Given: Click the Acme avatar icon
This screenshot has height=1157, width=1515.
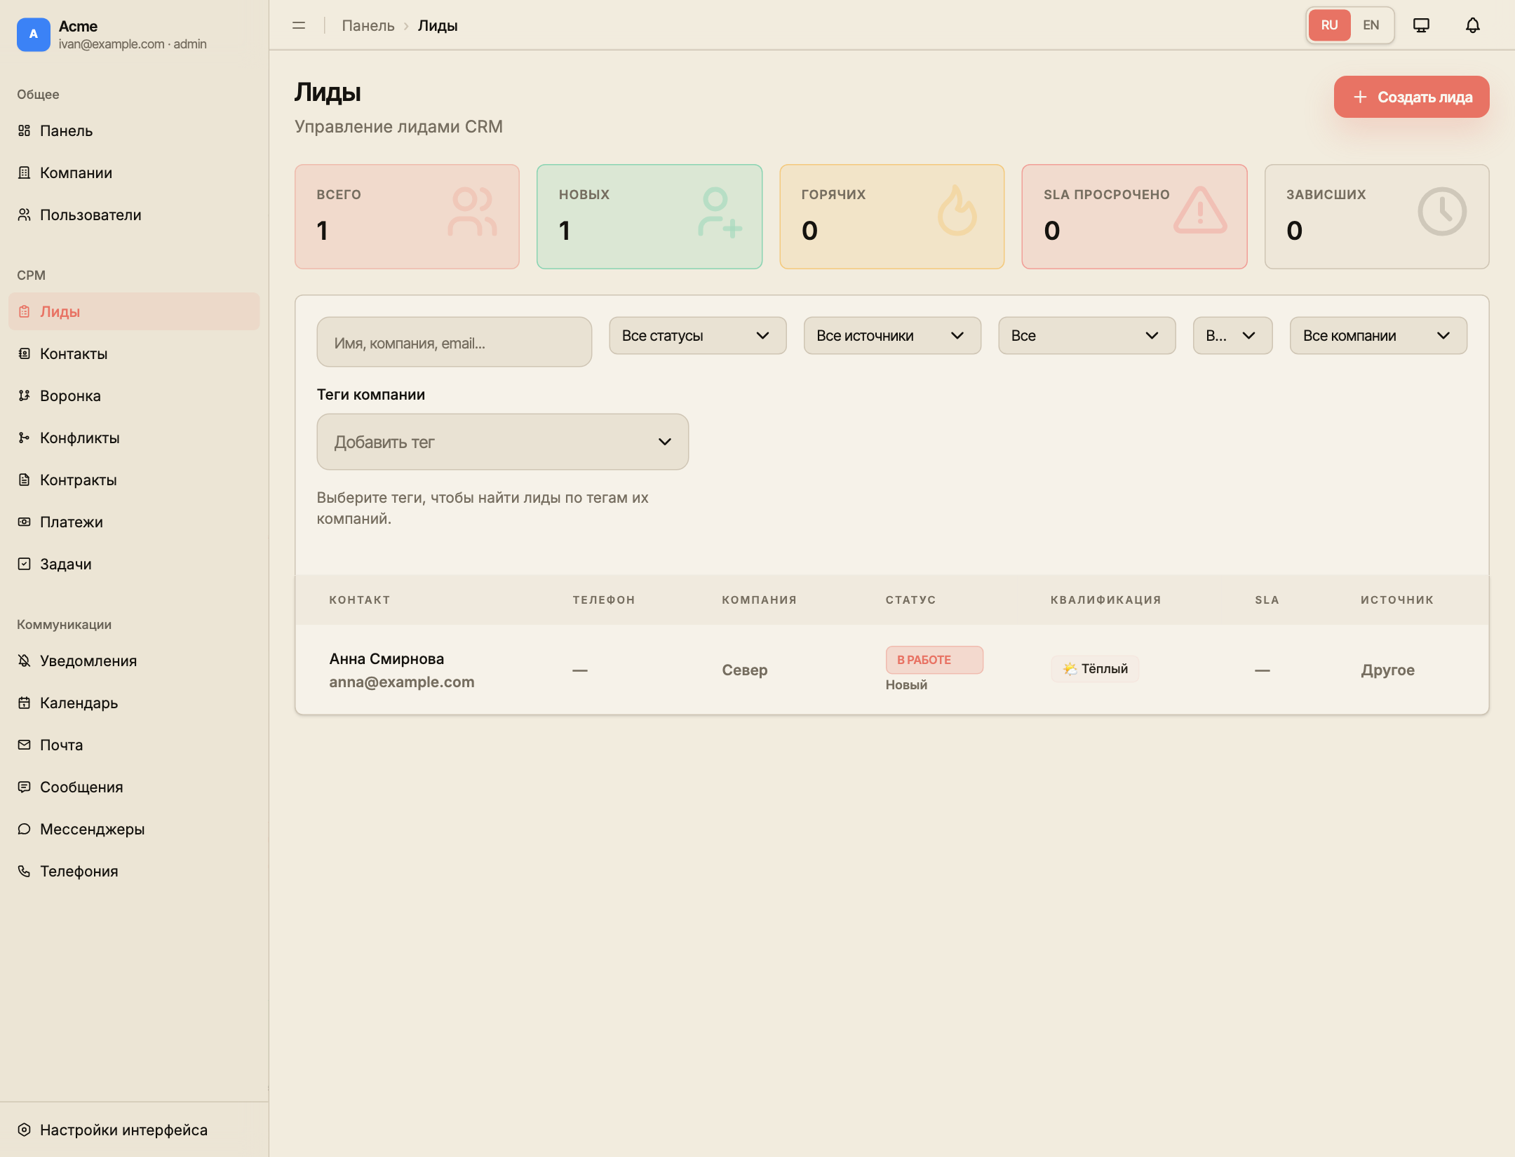Looking at the screenshot, I should pos(33,34).
